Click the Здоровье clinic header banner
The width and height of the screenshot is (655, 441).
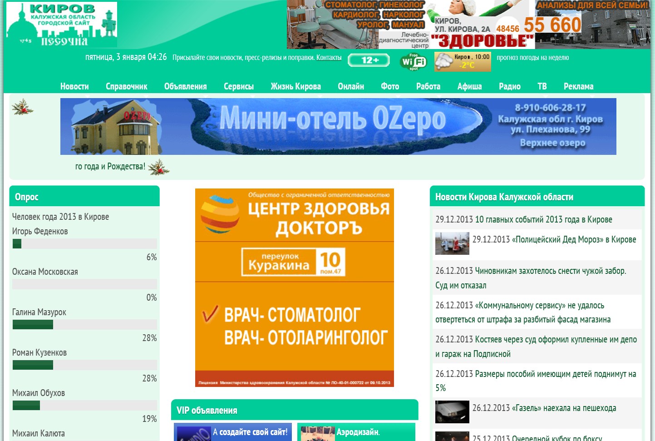(468, 25)
